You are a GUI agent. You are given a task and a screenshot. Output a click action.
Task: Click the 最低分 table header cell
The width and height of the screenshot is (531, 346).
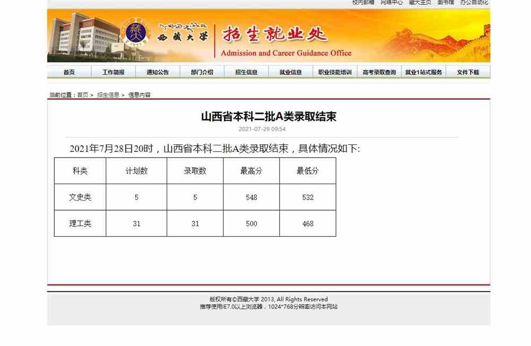click(308, 171)
